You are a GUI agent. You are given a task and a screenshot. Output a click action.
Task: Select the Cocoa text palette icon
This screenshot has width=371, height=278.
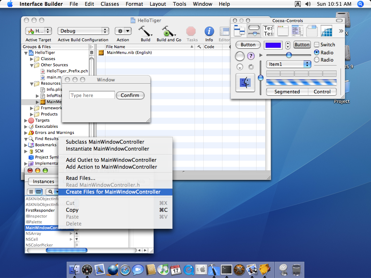pos(268,31)
